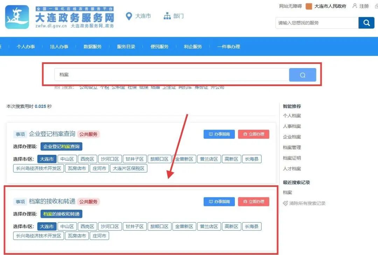Expand the 服务目录 menu item
Viewport: 378px width, 255px height.
(x=126, y=46)
